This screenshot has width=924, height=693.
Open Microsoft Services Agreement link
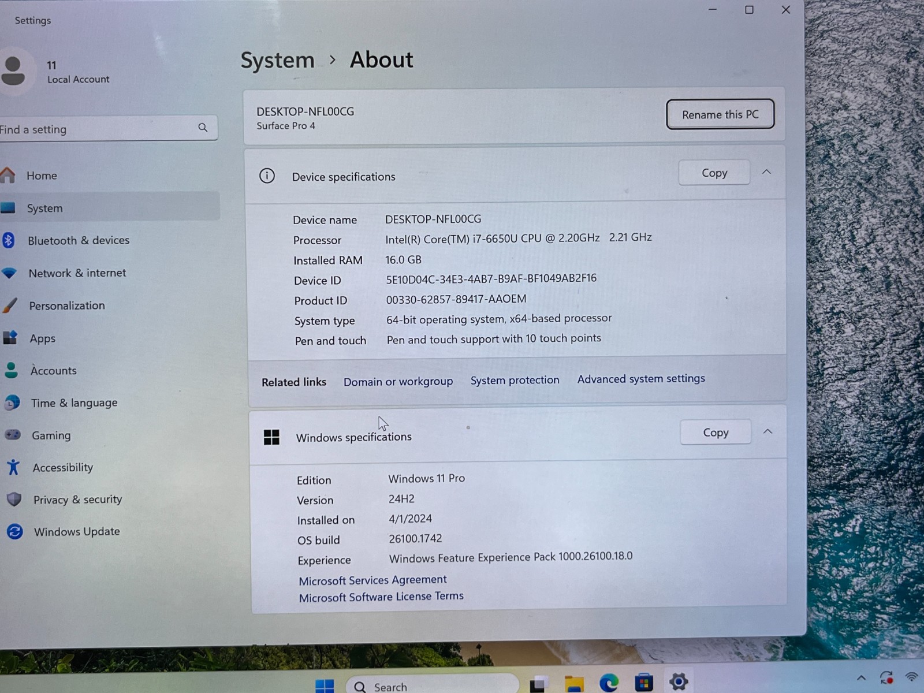pyautogui.click(x=372, y=580)
